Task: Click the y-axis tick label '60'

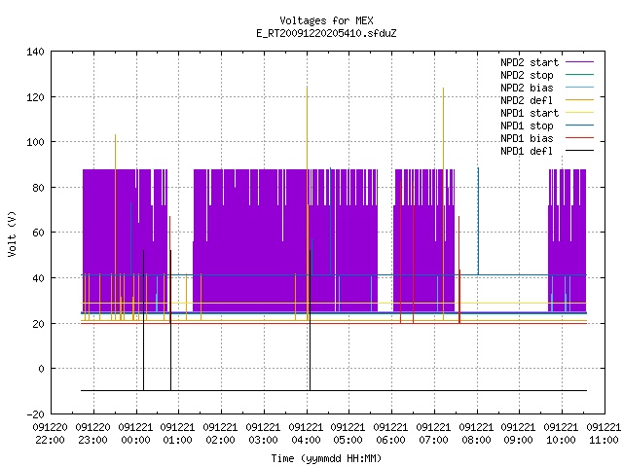Action: coord(39,233)
